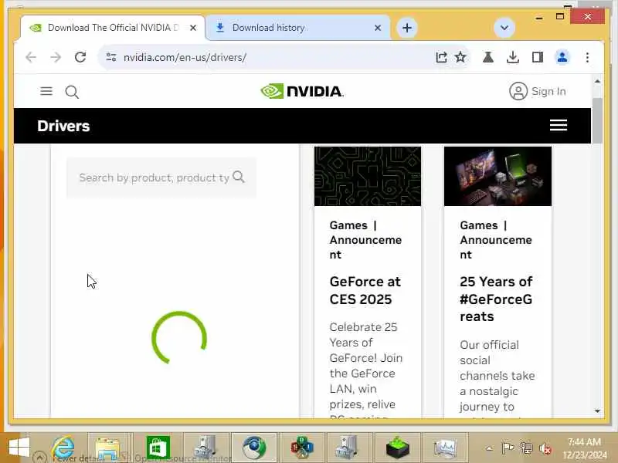618x463 pixels.
Task: Switch to the NVIDIA Drivers tab
Action: click(113, 28)
